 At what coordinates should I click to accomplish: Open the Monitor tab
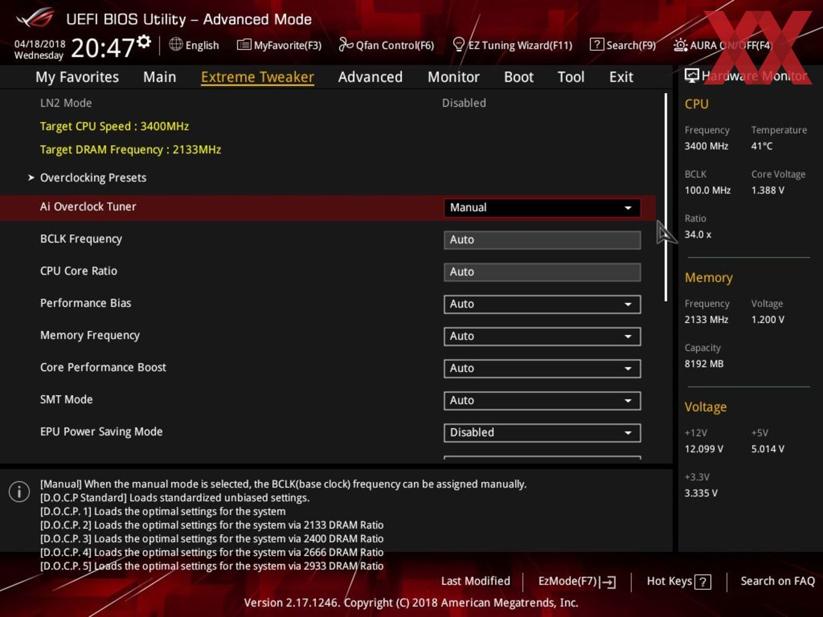coord(453,77)
